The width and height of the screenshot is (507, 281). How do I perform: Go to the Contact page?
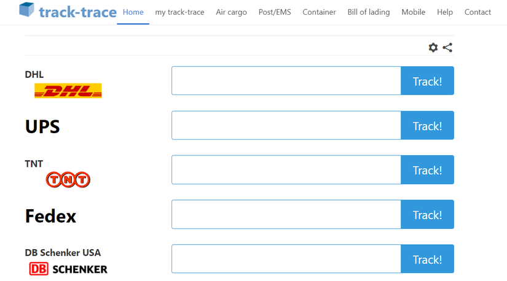point(478,12)
